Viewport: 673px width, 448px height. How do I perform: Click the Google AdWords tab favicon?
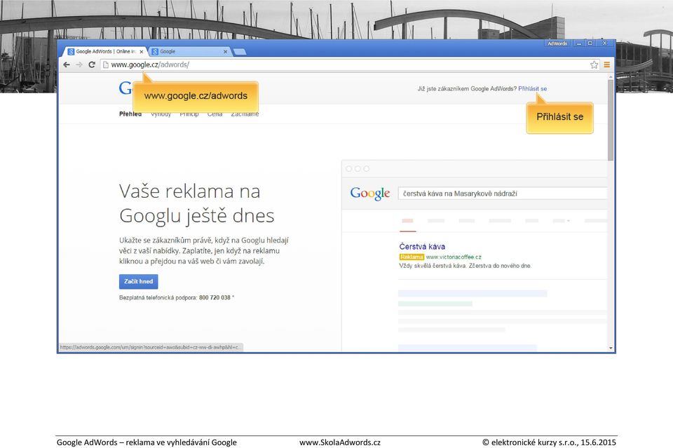click(71, 51)
